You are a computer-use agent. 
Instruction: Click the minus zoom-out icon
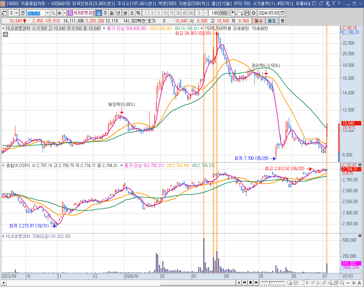348,283
